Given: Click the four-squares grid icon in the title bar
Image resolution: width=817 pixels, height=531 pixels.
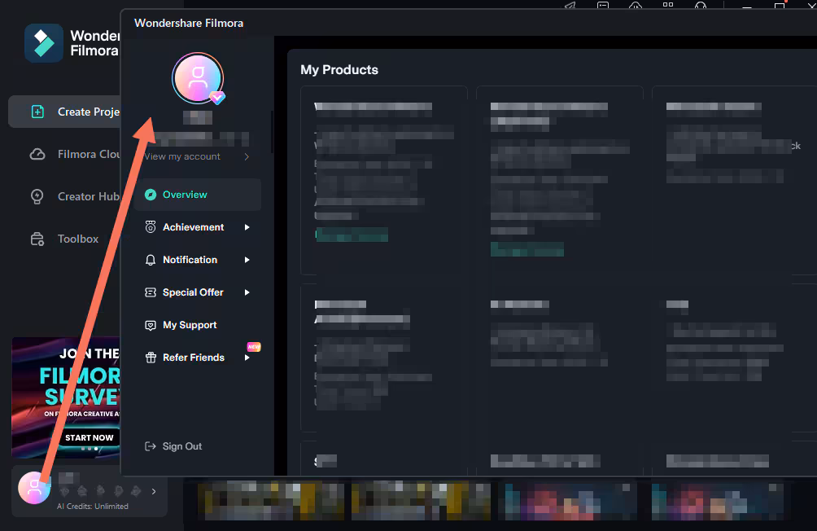Looking at the screenshot, I should pyautogui.click(x=668, y=5).
